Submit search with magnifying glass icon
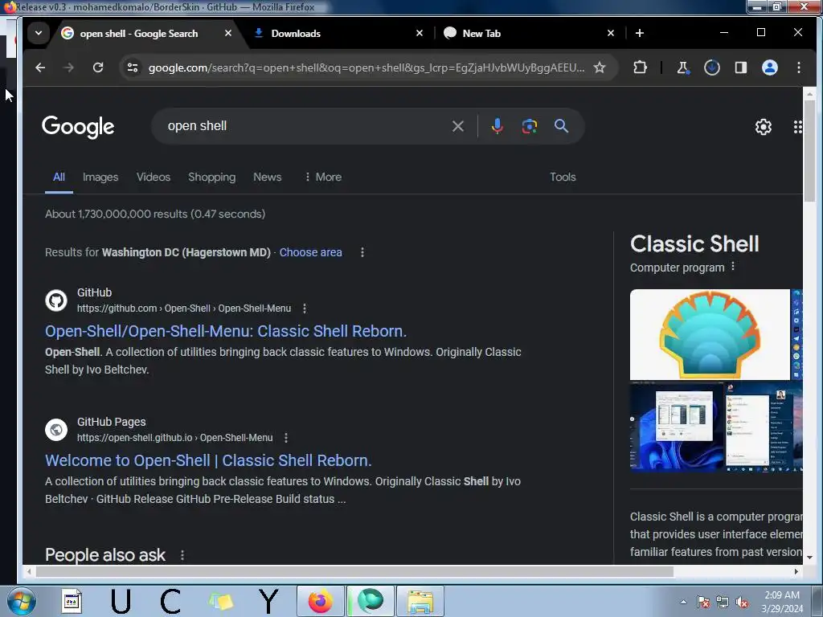The width and height of the screenshot is (823, 617). pos(561,126)
